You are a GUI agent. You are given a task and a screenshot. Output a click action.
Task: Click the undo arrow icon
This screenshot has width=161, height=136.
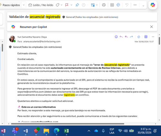click(x=127, y=5)
